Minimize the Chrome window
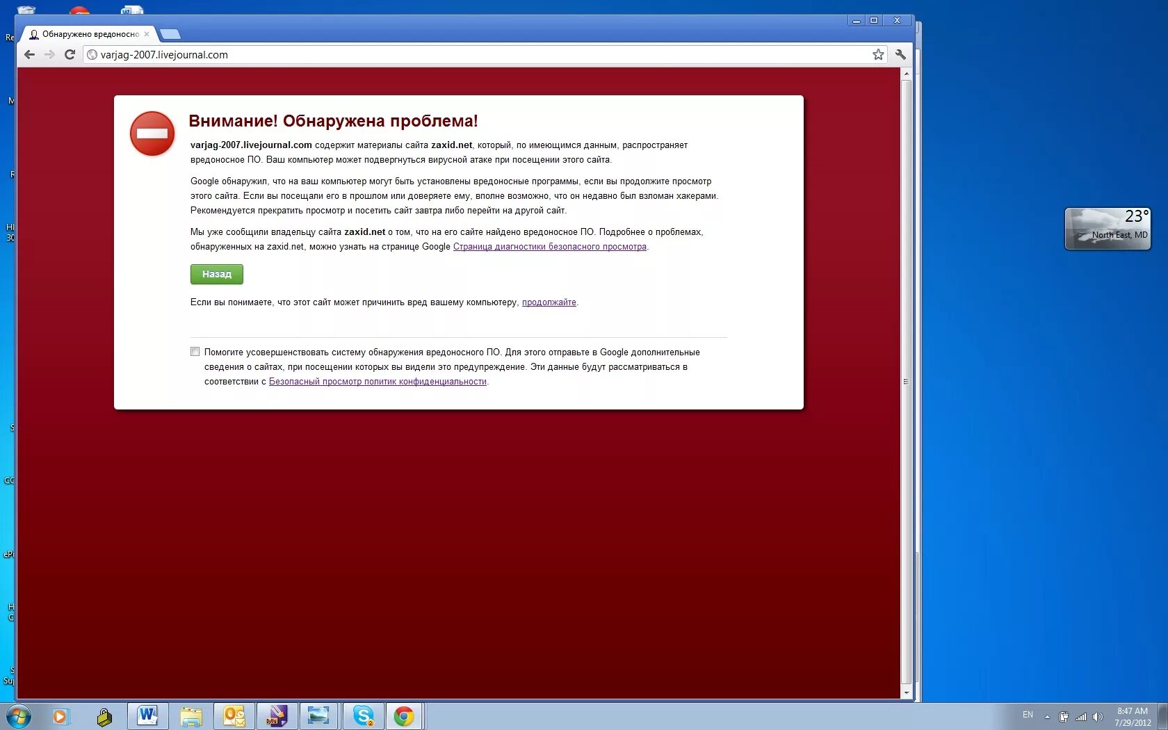The height and width of the screenshot is (730, 1168). coord(857,21)
